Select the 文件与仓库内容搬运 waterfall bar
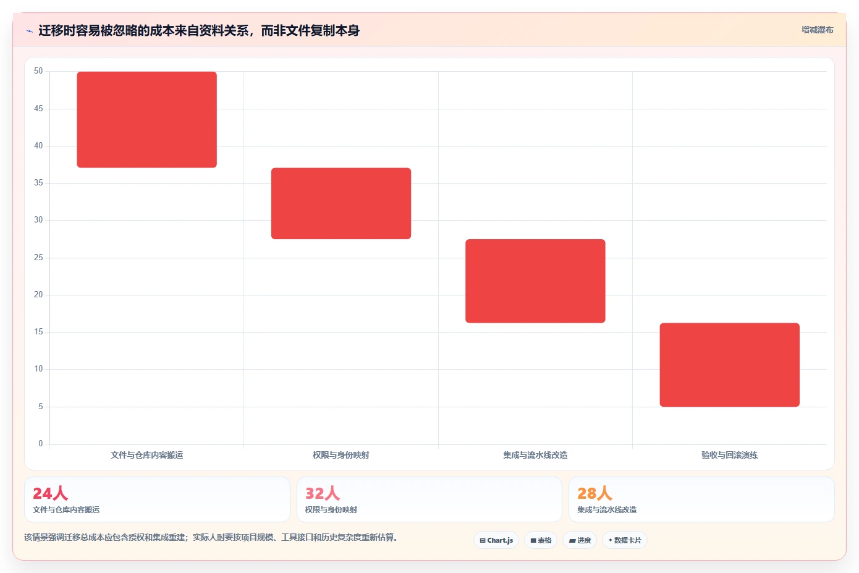Screen dimensions: 859x573 [146, 119]
